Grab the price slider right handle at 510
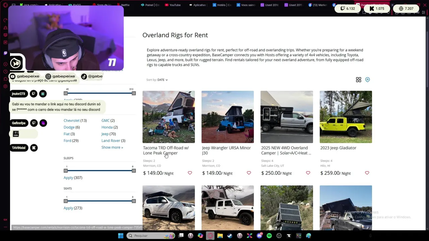The width and height of the screenshot is (429, 241). point(134,93)
